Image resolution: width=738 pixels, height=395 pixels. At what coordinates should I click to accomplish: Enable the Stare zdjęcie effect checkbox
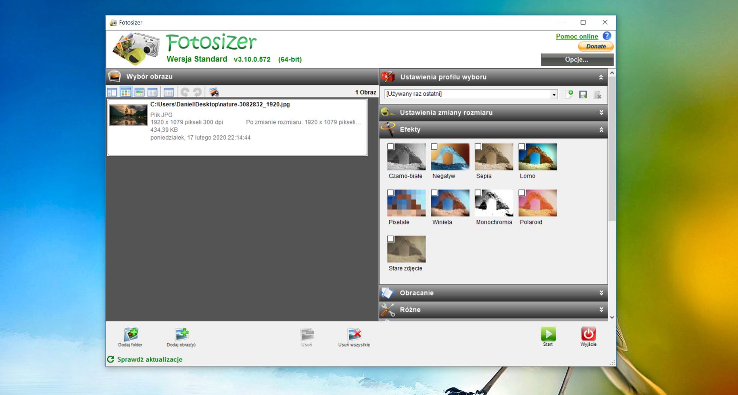(x=390, y=239)
